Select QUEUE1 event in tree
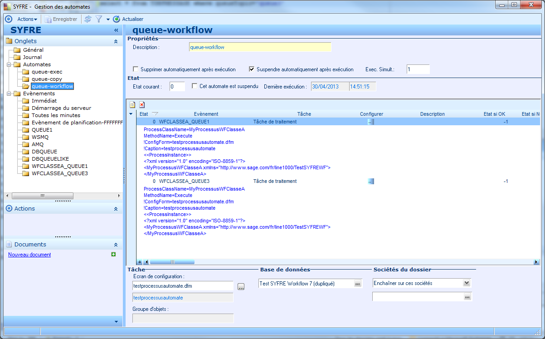The image size is (545, 339). 42,130
